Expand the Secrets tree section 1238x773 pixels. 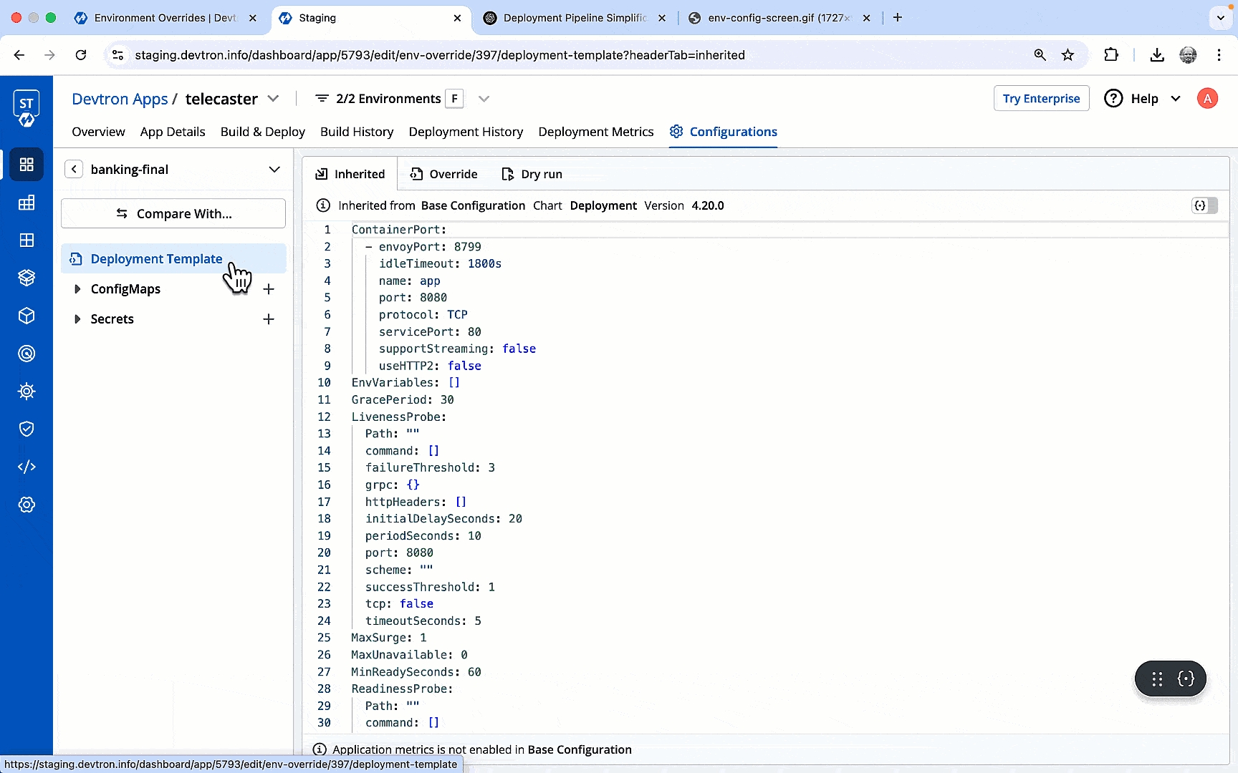pyautogui.click(x=77, y=319)
